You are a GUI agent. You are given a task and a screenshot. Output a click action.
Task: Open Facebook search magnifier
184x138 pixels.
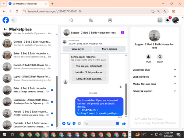pyautogui.click(x=14, y=20)
